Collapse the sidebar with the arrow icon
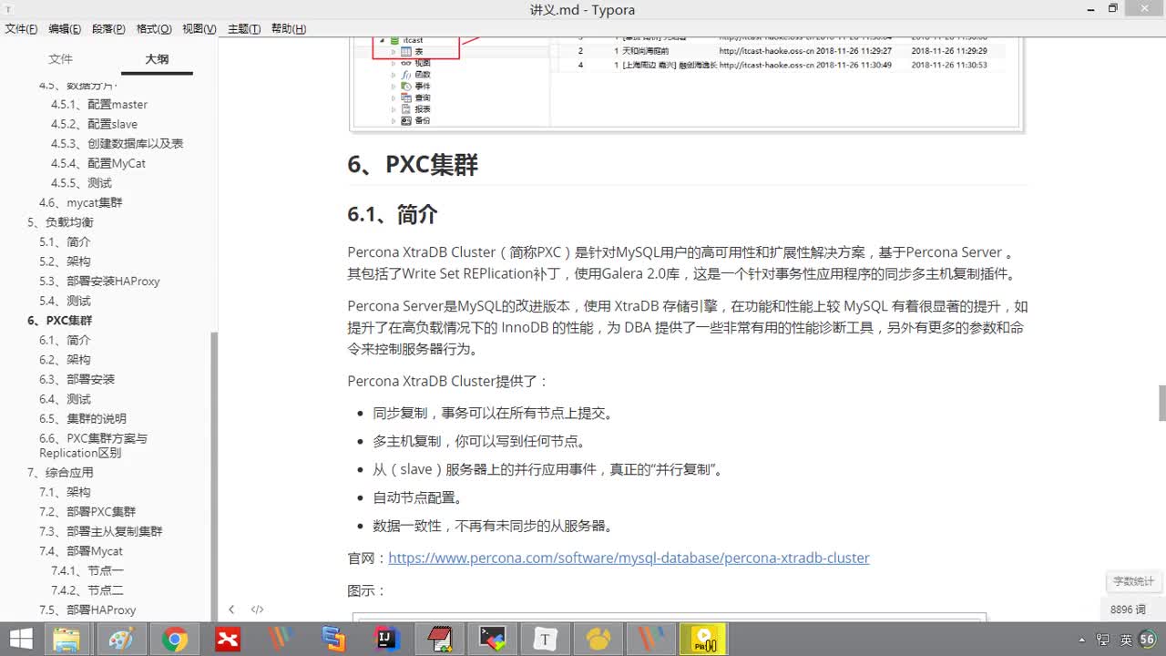Image resolution: width=1166 pixels, height=656 pixels. click(231, 610)
